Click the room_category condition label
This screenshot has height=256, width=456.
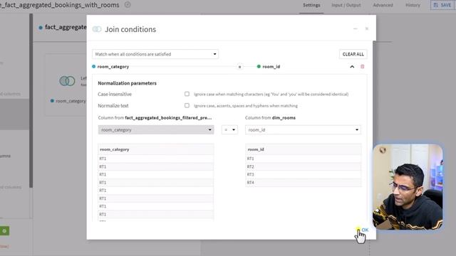tap(113, 66)
